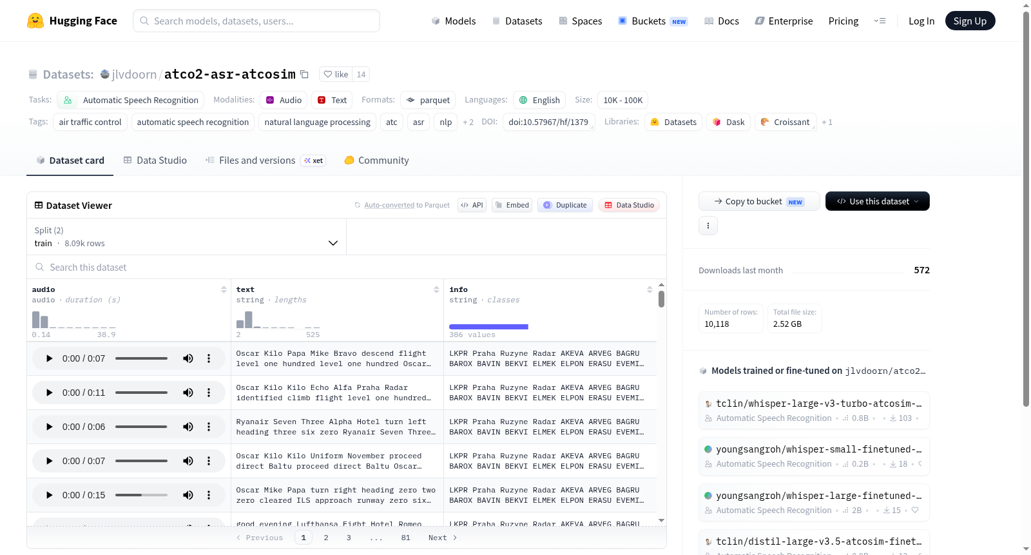
Task: Seek in the 0:15 Oscar Mike Papa audio progress bar
Action: coord(141,495)
